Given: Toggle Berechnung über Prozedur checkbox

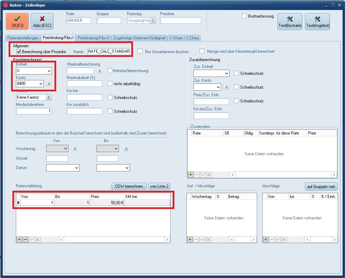Looking at the screenshot, I should tap(19, 51).
